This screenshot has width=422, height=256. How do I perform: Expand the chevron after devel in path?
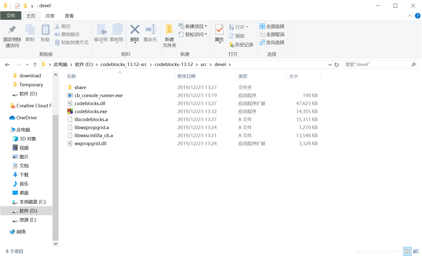click(230, 65)
